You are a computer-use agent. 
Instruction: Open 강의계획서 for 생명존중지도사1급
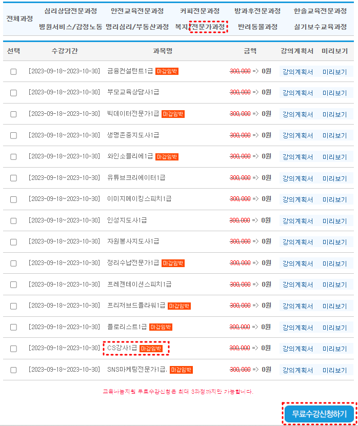coord(297,135)
